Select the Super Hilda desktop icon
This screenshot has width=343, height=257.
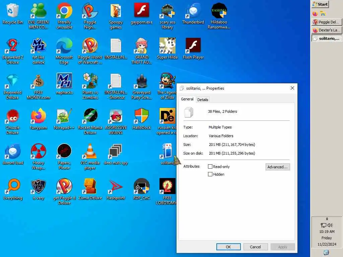[167, 49]
